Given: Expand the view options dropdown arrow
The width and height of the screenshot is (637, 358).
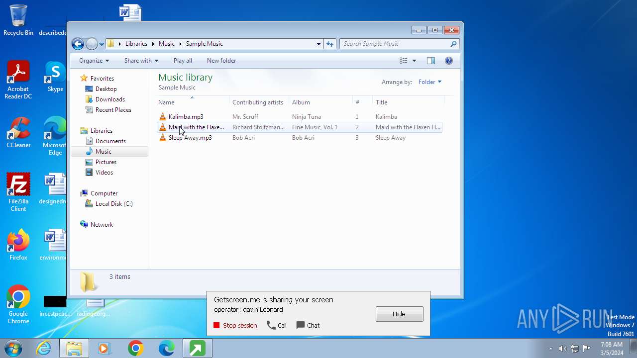Looking at the screenshot, I should coord(414,61).
